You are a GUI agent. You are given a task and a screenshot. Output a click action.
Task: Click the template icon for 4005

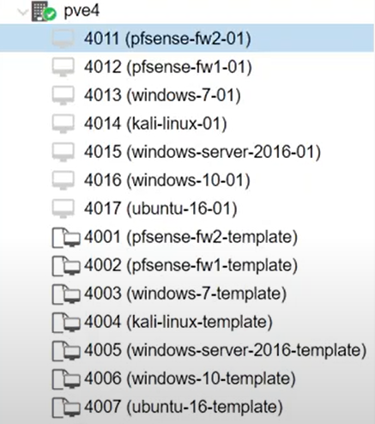click(66, 351)
